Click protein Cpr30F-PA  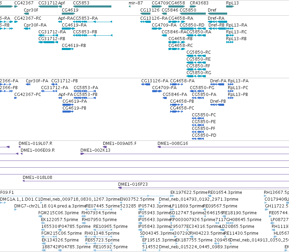[x=37, y=81]
